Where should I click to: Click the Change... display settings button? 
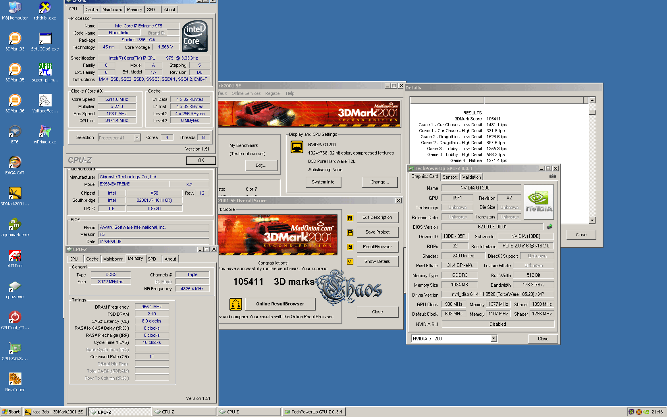click(380, 182)
